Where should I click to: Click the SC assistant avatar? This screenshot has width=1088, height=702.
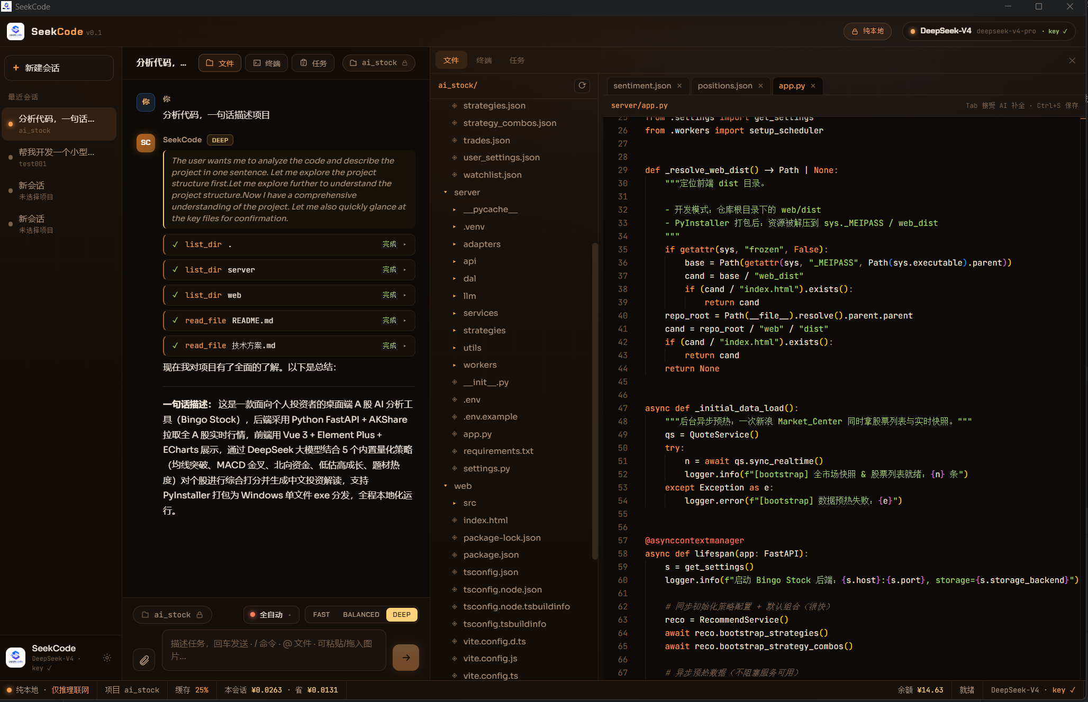[x=146, y=143]
